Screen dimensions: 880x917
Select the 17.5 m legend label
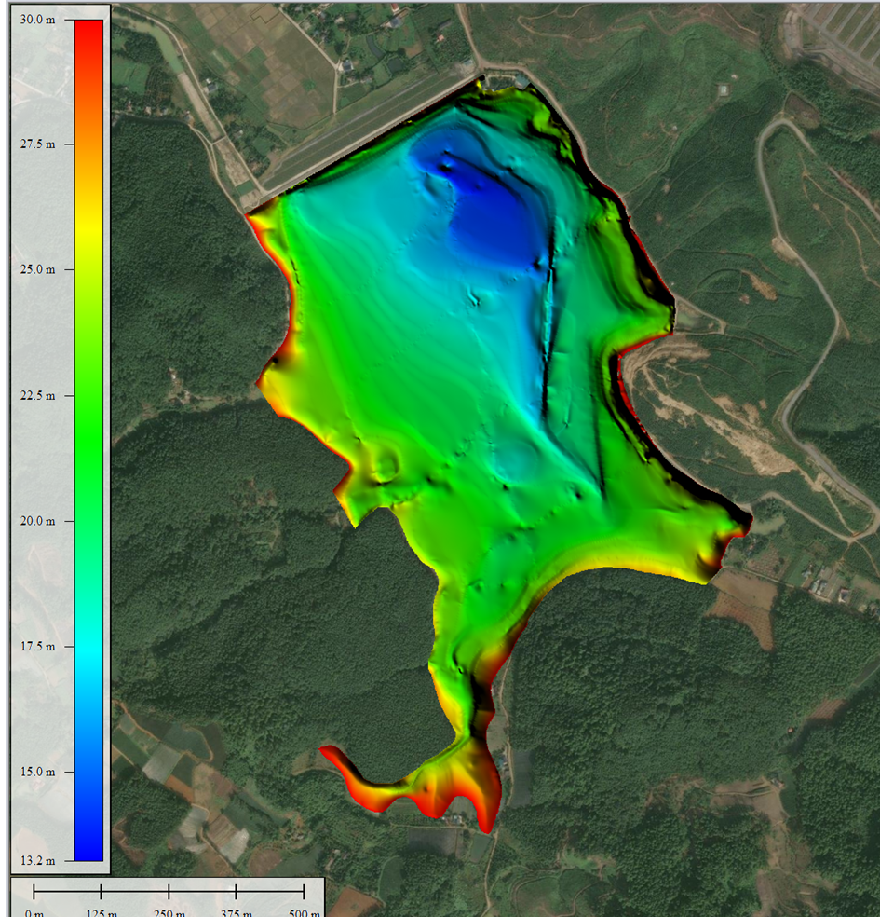(x=38, y=646)
